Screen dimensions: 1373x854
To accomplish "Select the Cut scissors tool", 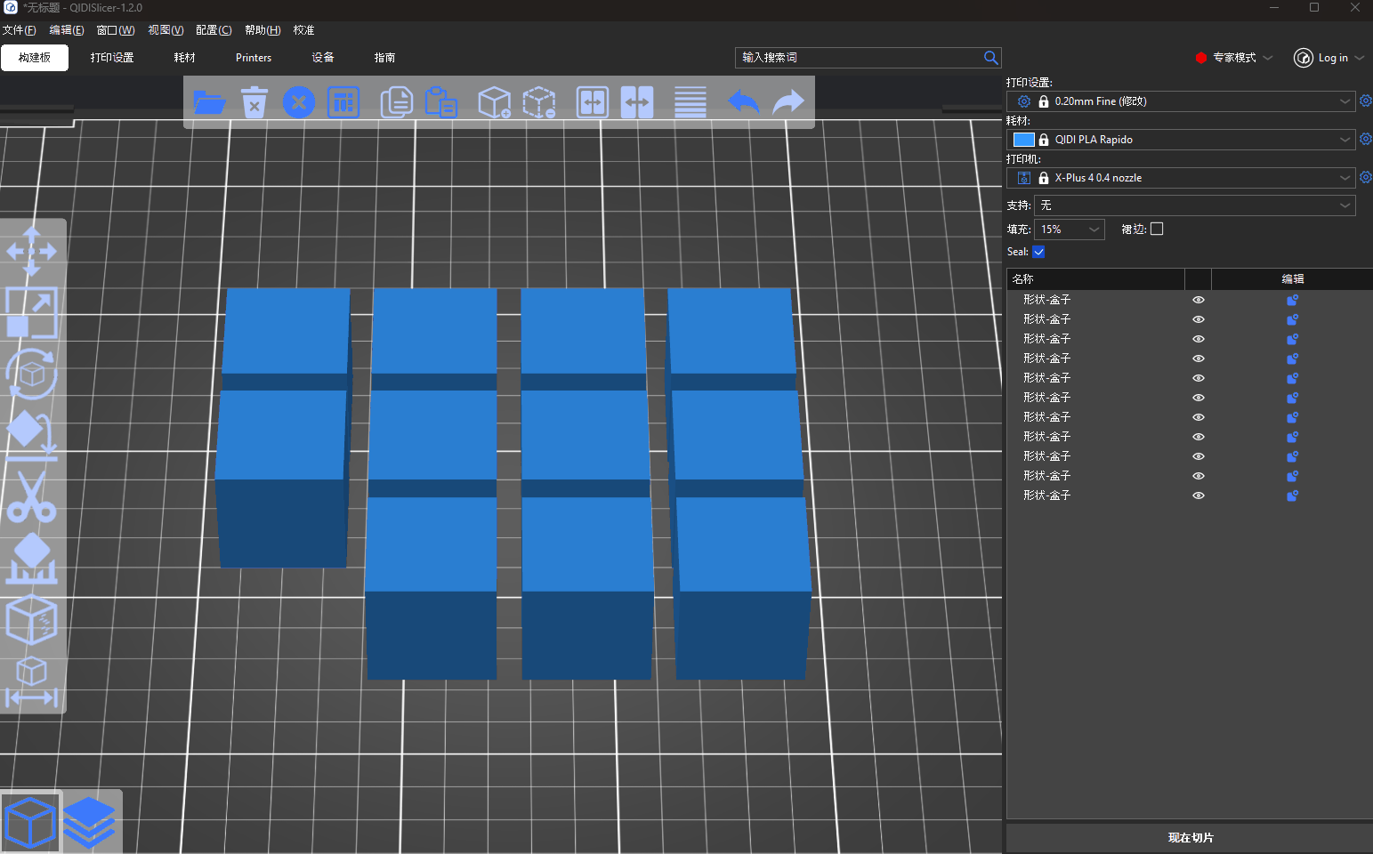I will click(32, 496).
